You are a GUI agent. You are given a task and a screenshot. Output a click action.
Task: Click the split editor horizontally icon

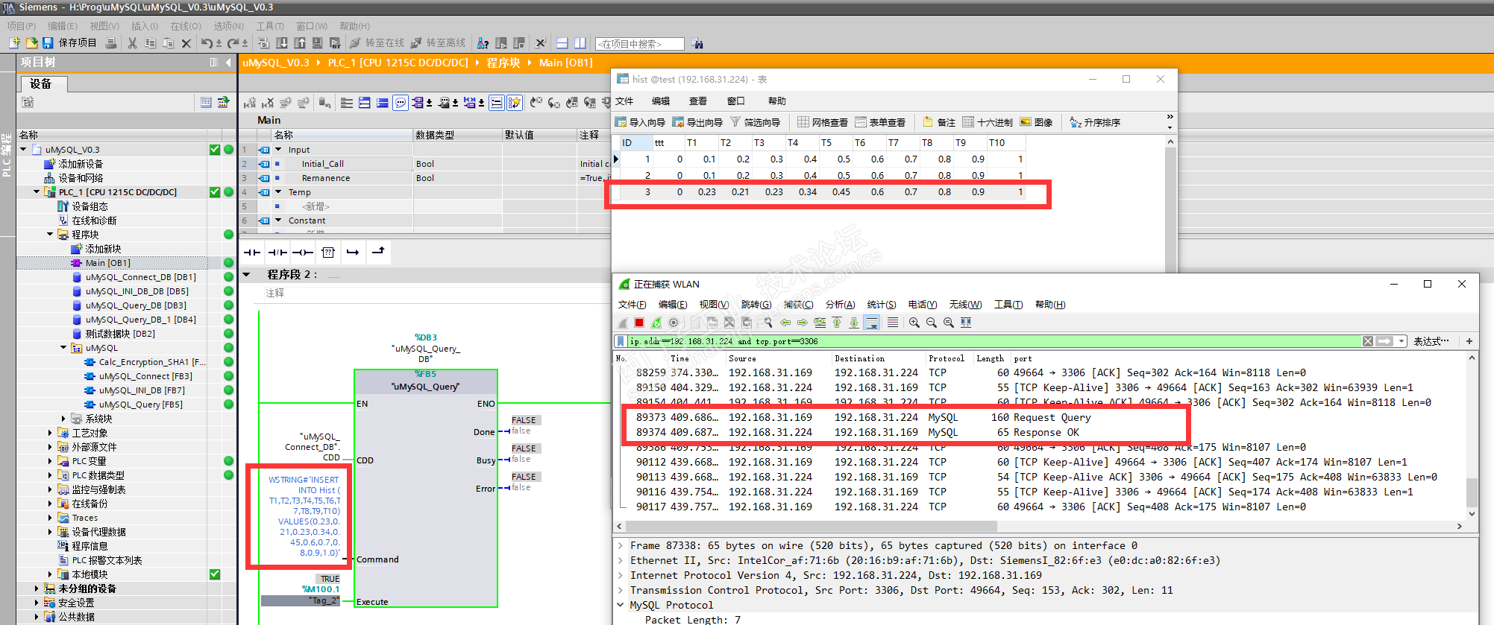point(562,43)
